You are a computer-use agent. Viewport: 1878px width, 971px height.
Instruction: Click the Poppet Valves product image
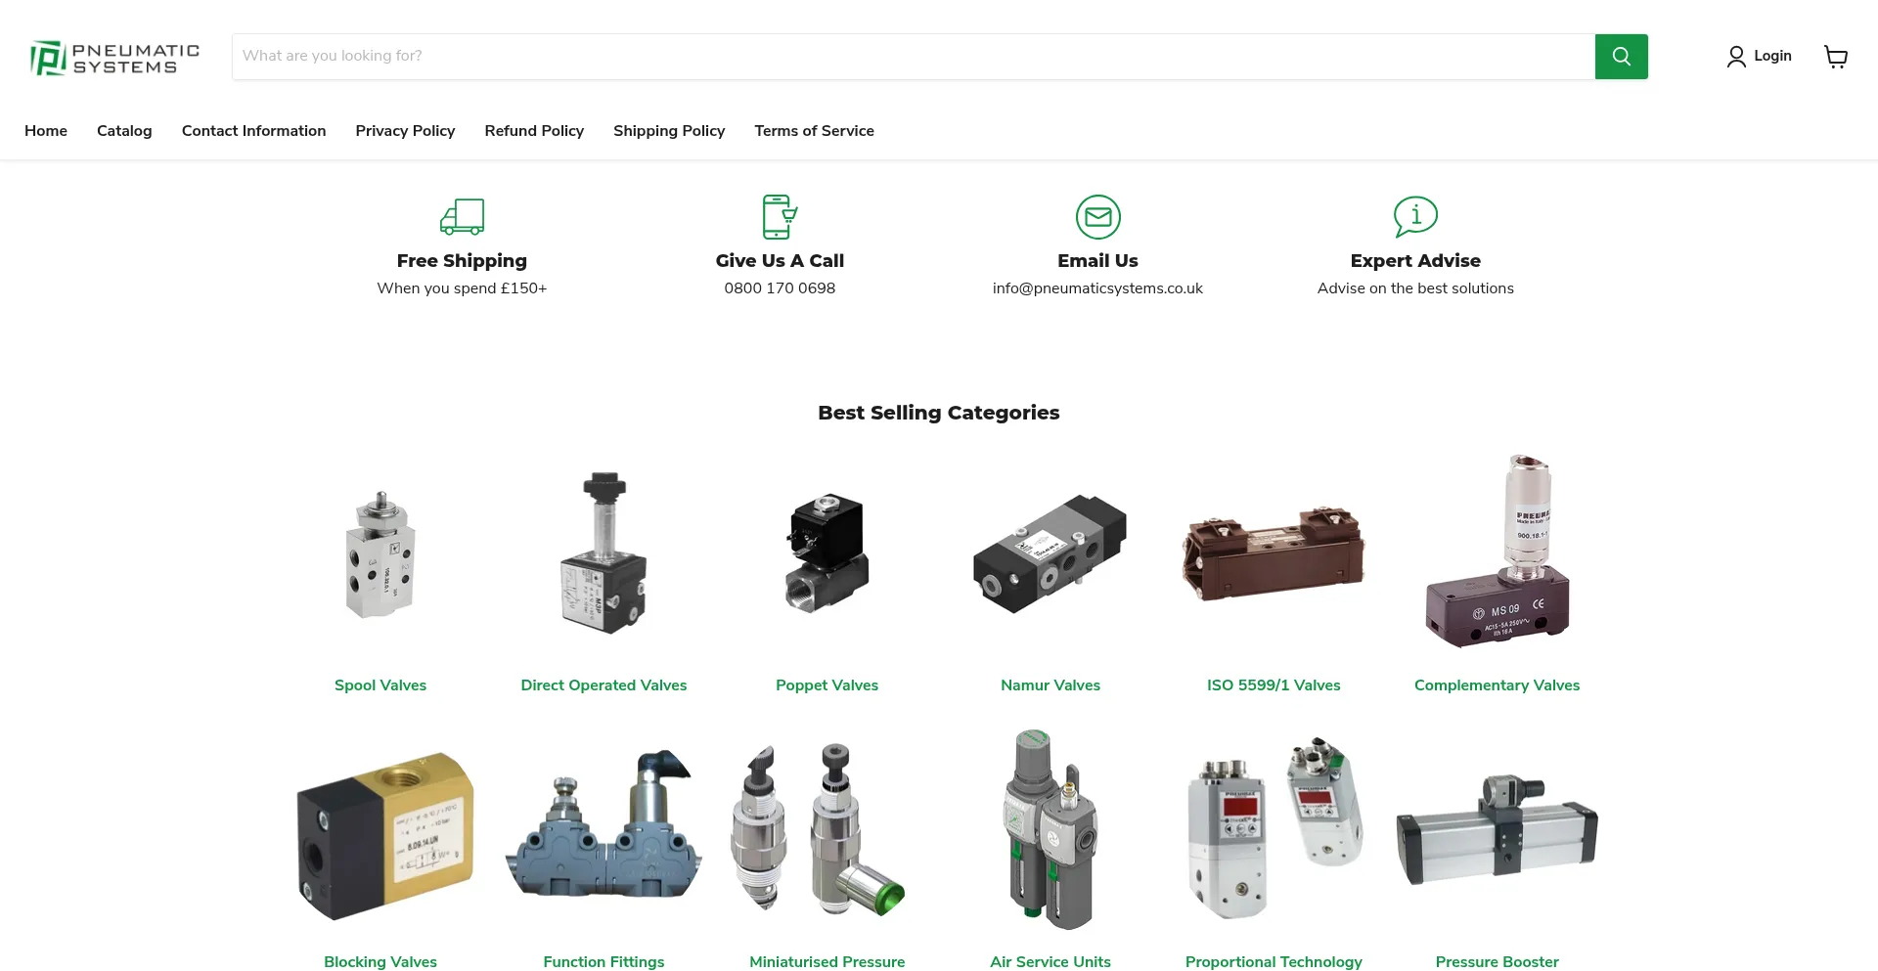tap(827, 554)
